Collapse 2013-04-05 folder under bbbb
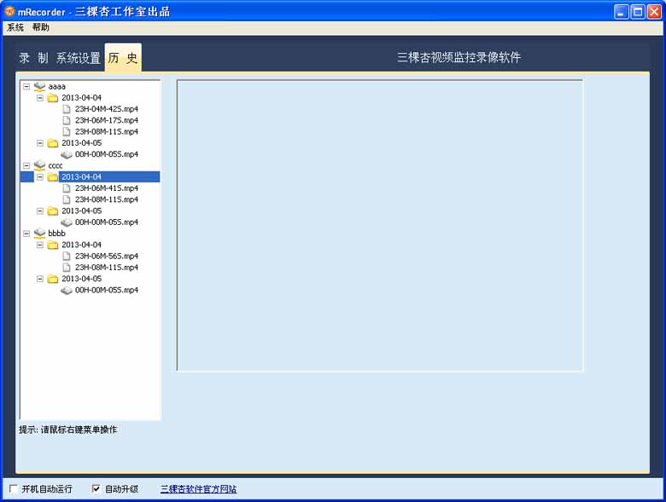The height and width of the screenshot is (502, 666). tap(40, 279)
